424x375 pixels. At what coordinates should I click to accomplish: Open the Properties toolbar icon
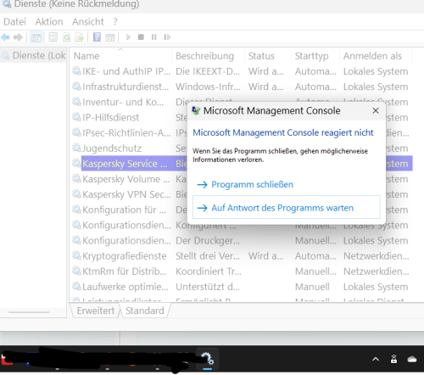53,37
